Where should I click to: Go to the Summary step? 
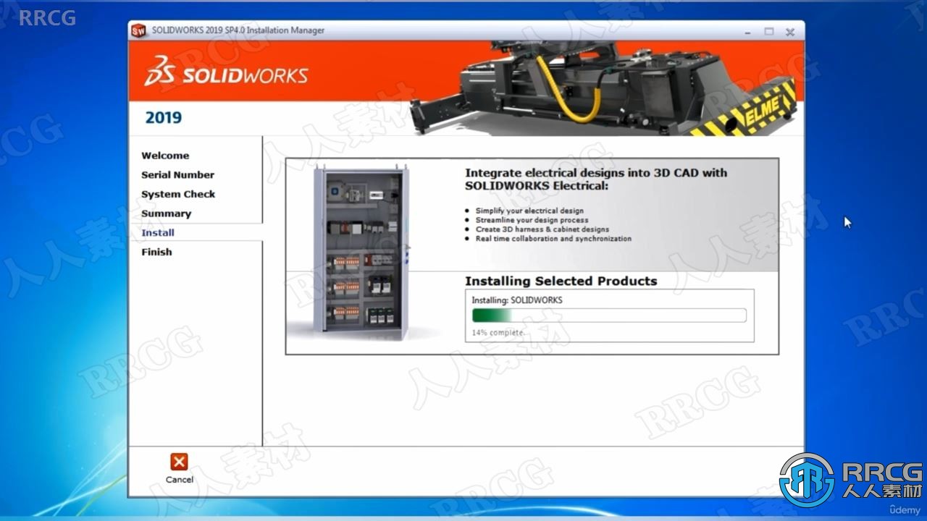pyautogui.click(x=166, y=213)
